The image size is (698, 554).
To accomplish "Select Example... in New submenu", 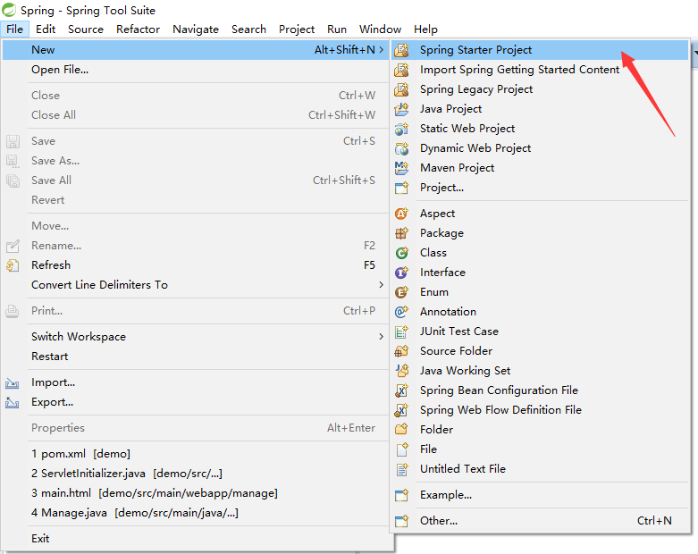I will tap(540, 495).
